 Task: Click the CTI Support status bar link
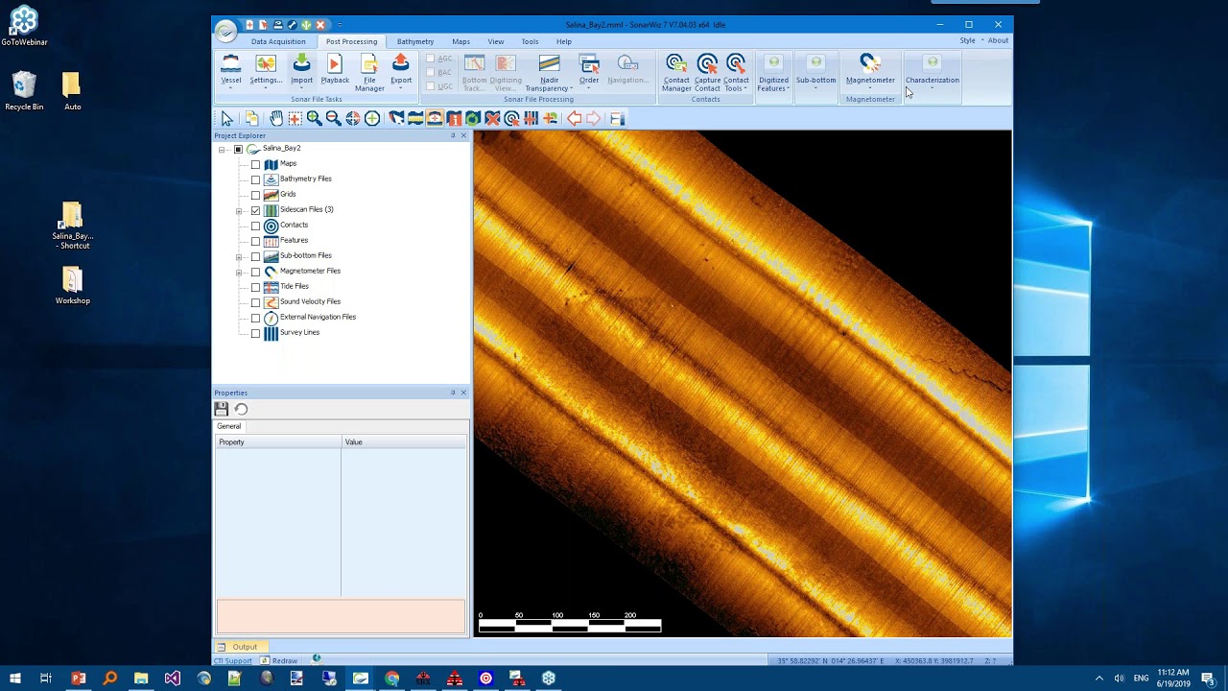(232, 660)
